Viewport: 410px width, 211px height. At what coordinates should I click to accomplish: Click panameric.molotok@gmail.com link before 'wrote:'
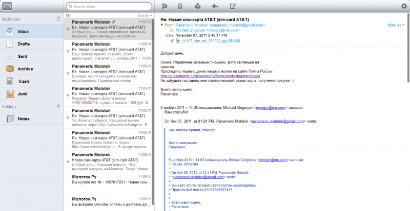click(278, 121)
